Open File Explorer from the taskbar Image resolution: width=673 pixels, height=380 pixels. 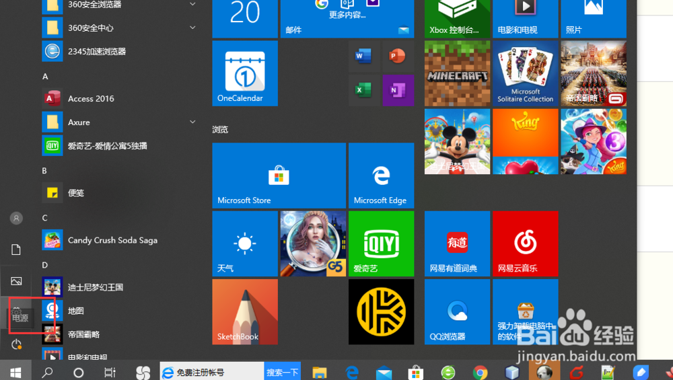pos(319,373)
